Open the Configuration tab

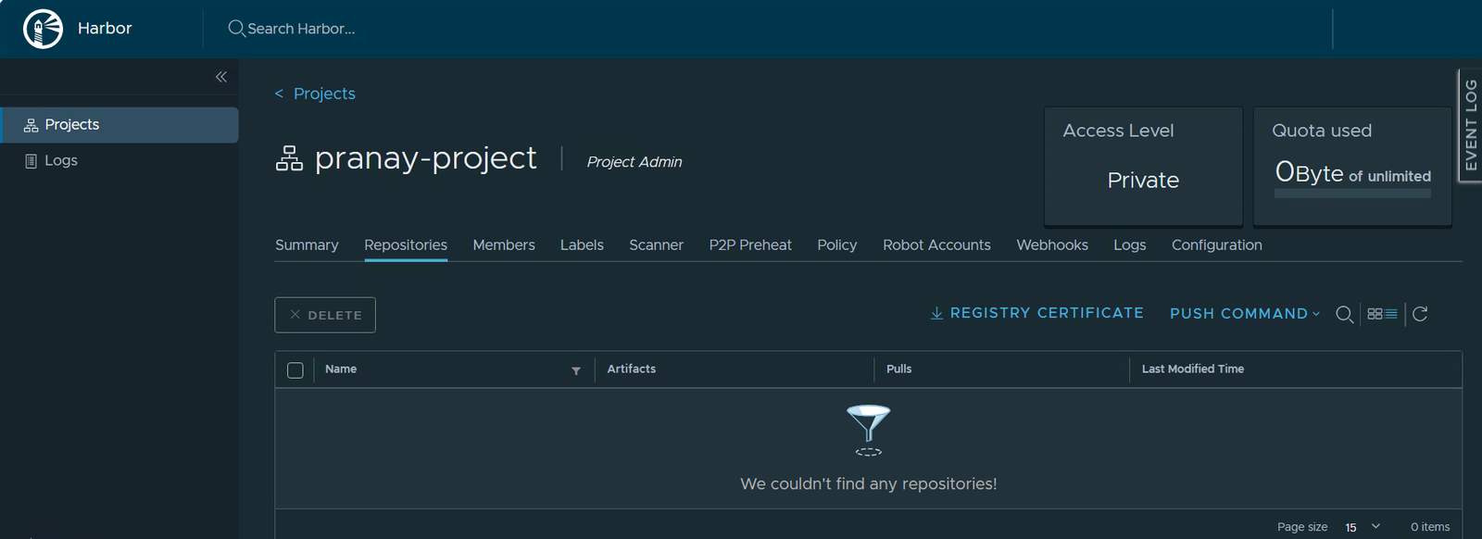pos(1216,245)
